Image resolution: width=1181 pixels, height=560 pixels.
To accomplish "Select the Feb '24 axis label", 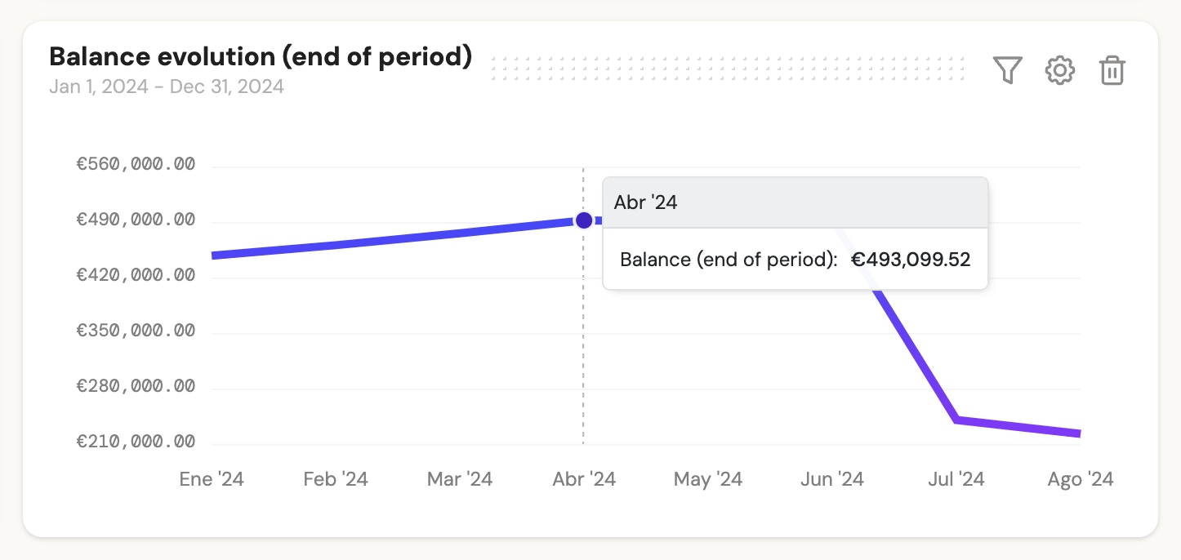I will [336, 479].
